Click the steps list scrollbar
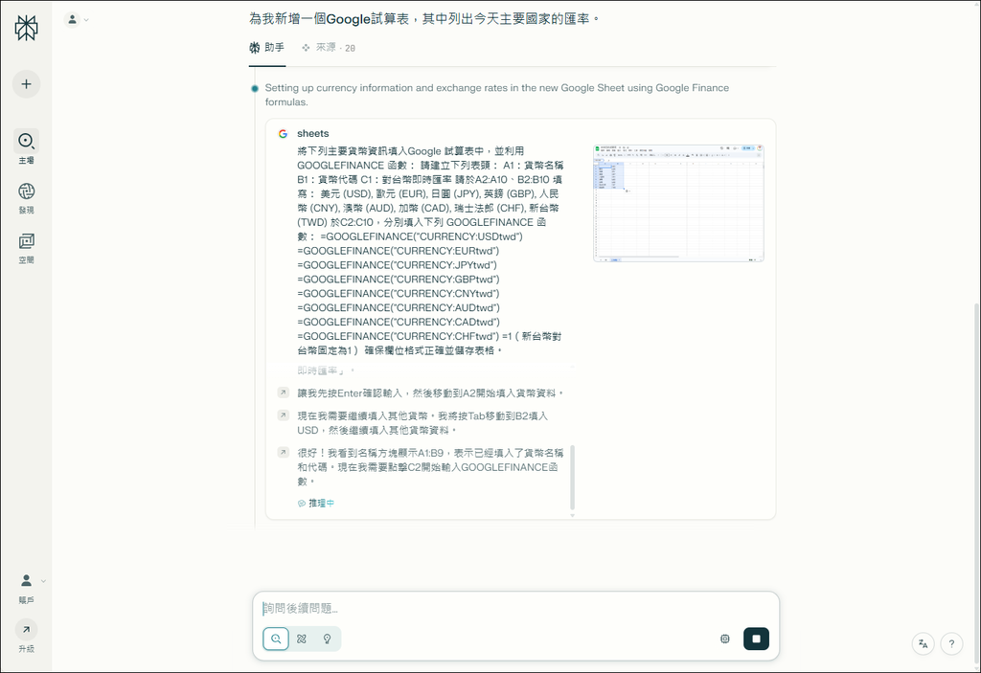 click(x=573, y=478)
